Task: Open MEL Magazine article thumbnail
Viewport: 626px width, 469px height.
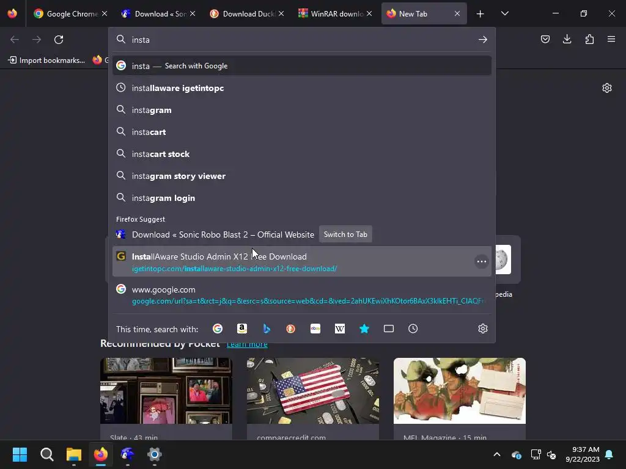Action: [x=460, y=390]
